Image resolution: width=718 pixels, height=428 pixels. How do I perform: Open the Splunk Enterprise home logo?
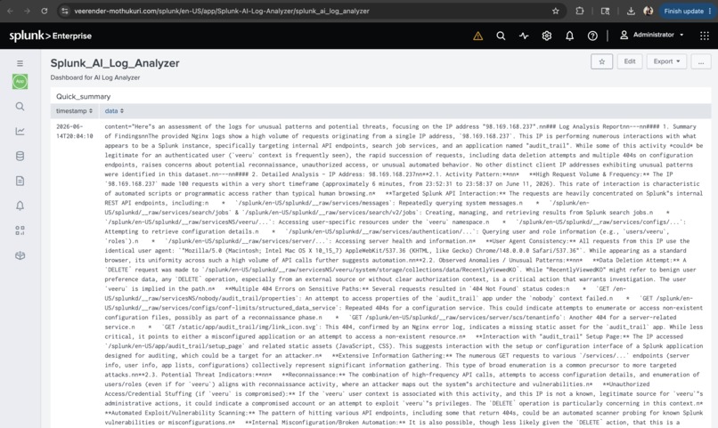(x=51, y=36)
